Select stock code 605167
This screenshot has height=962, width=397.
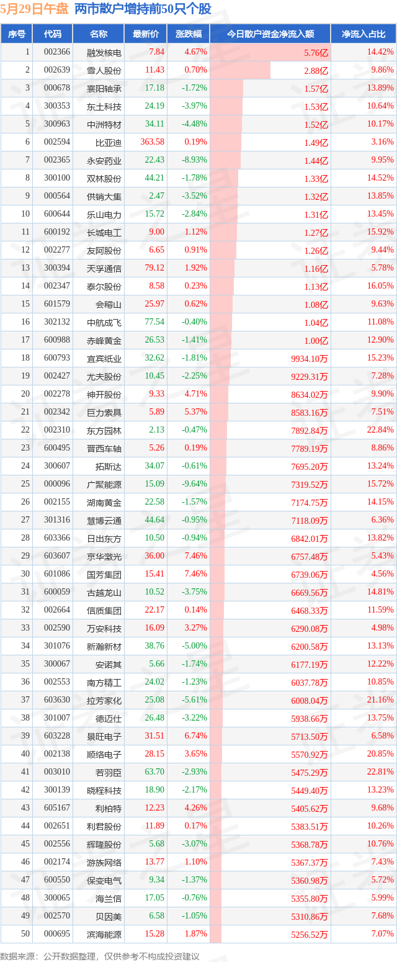tap(57, 808)
